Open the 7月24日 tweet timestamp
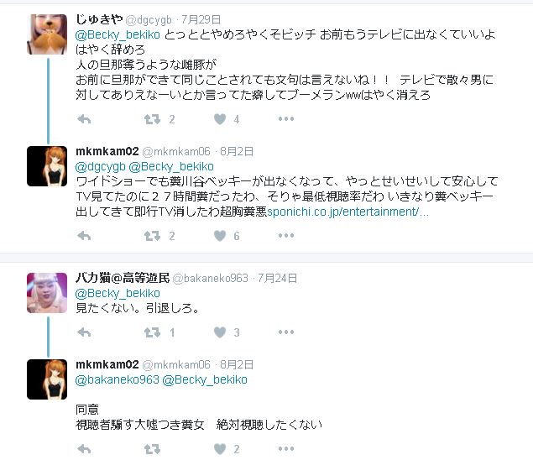Viewport: 533px width, 460px height. point(277,279)
